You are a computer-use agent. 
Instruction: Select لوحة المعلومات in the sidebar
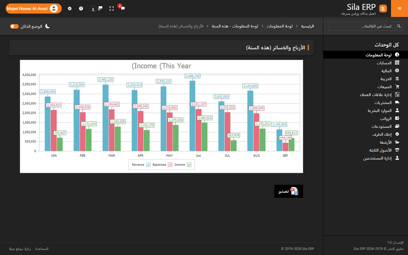point(366,55)
